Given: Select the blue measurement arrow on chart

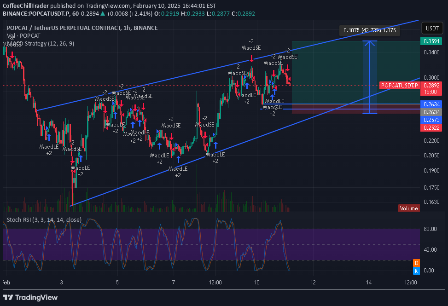Looking at the screenshot, I should coord(370,77).
